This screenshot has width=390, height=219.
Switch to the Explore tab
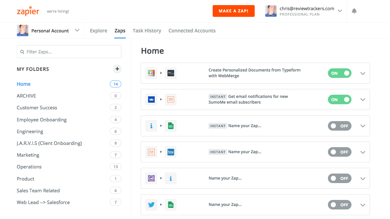coord(98,31)
